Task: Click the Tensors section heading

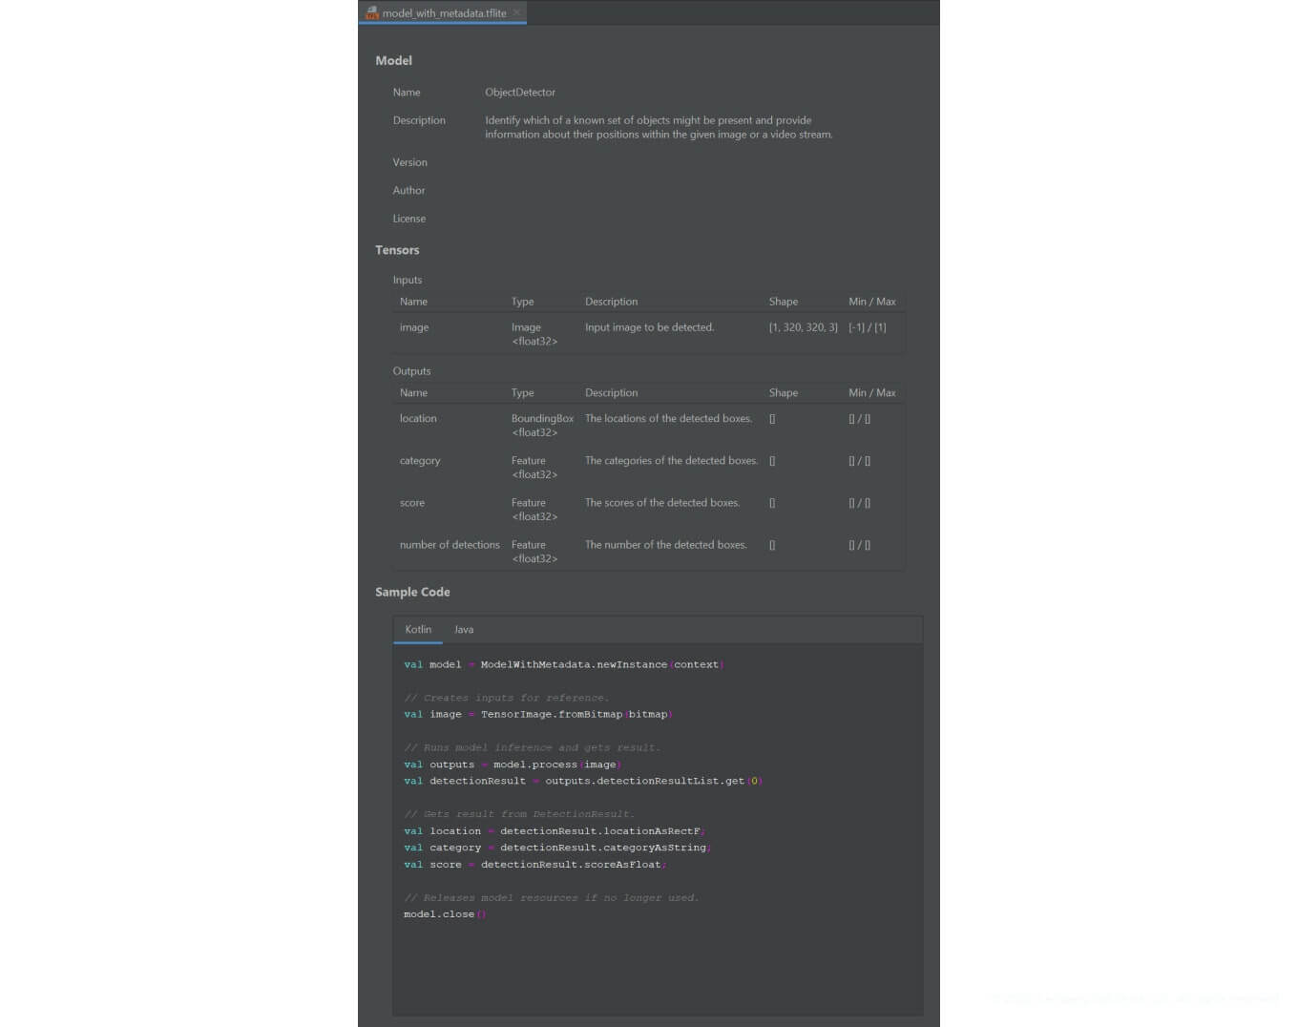Action: pos(397,250)
